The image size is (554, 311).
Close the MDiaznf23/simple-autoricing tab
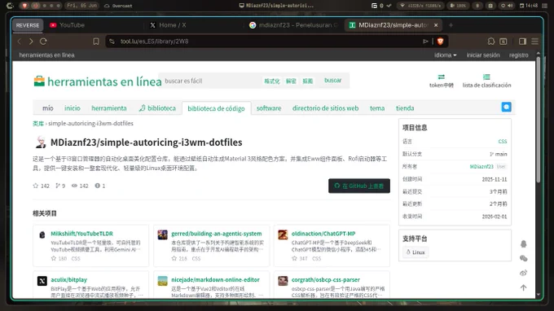436,25
